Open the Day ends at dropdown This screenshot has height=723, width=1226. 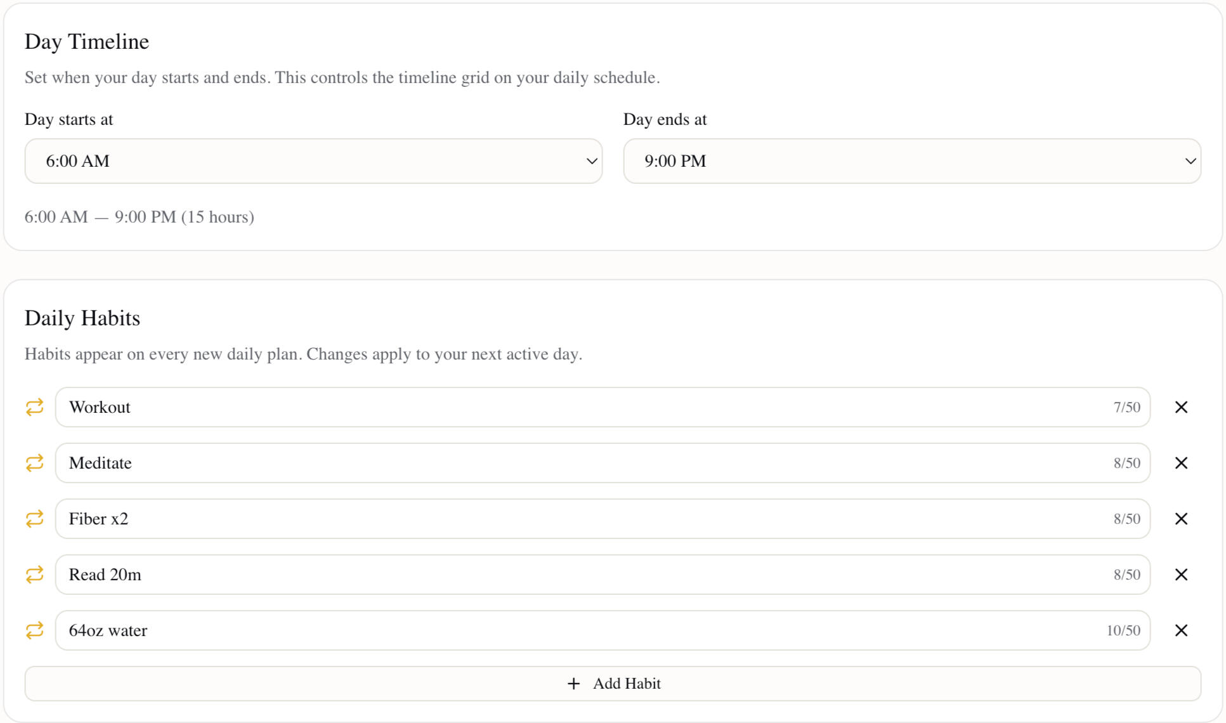[x=911, y=161]
